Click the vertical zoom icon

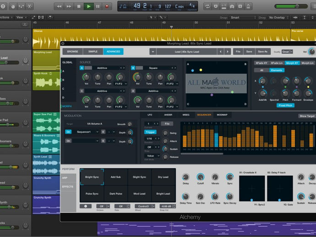(304, 17)
